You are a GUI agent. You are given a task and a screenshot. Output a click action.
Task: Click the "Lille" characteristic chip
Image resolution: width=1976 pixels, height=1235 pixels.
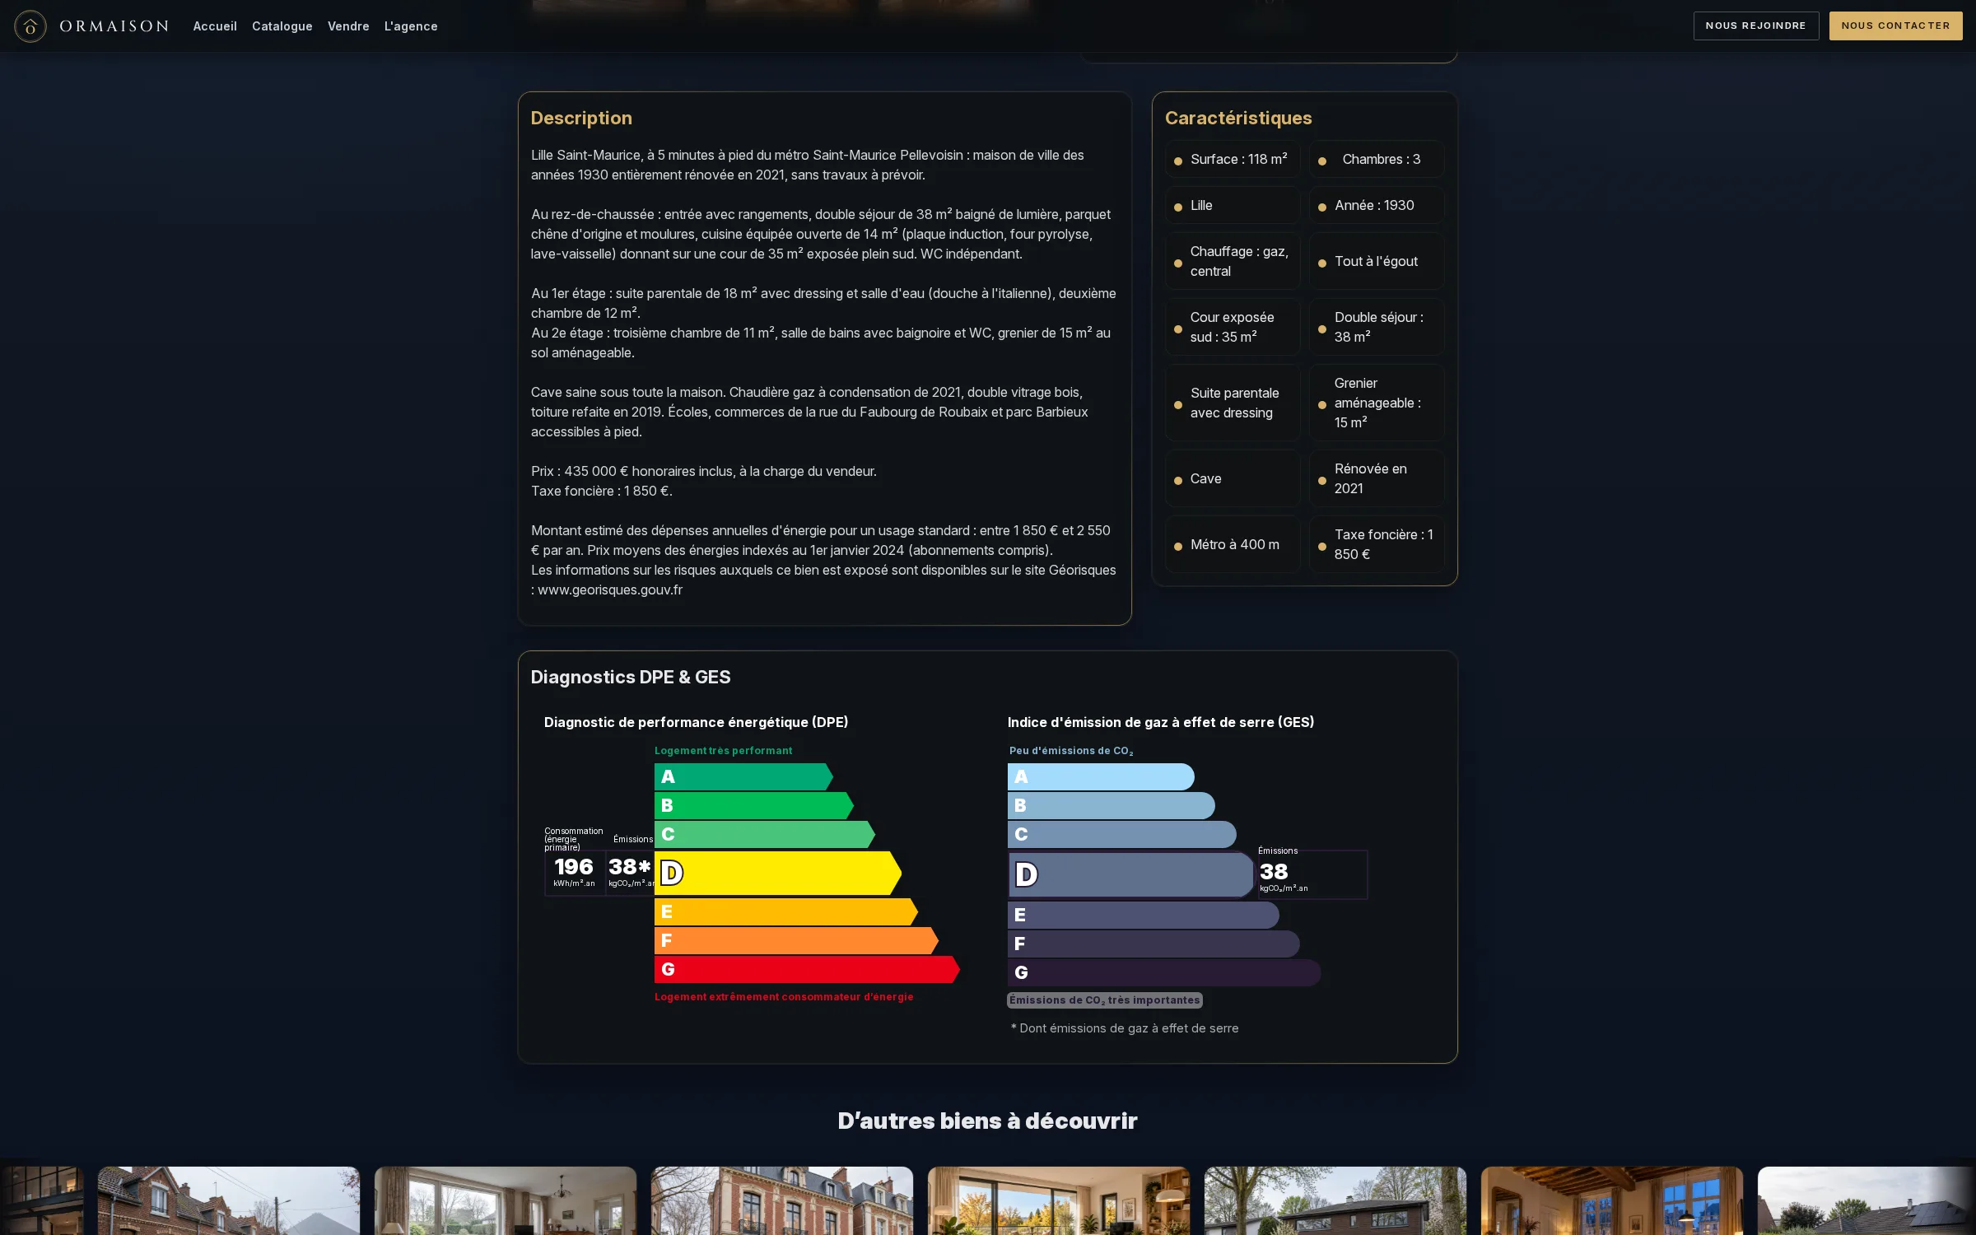pyautogui.click(x=1233, y=205)
